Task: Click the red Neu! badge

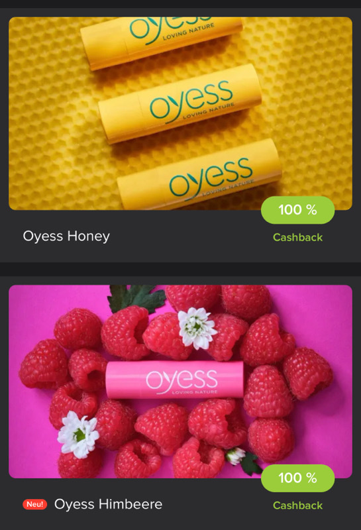Action: (x=35, y=504)
